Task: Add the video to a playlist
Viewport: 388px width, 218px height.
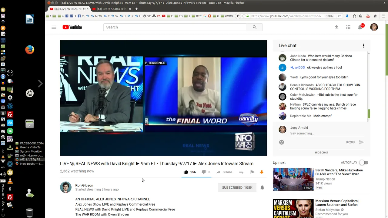Action: click(x=241, y=172)
